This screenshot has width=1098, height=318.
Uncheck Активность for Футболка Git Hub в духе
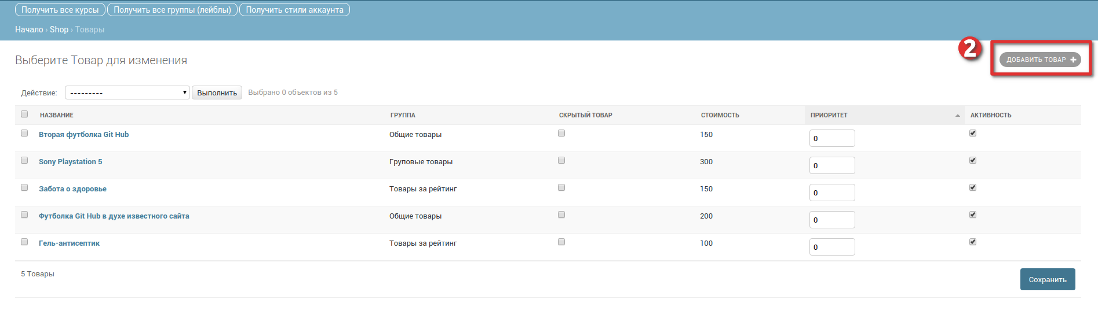[x=973, y=215]
